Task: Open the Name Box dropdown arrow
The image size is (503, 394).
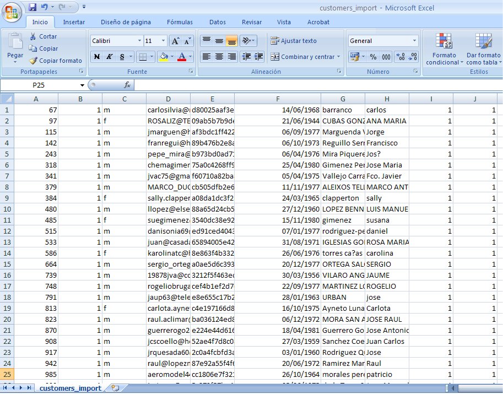Action: pyautogui.click(x=82, y=85)
